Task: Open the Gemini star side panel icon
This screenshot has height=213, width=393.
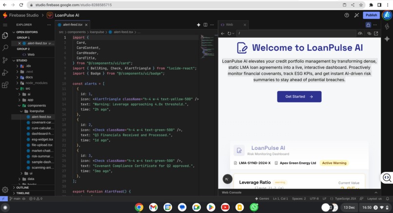Action: pos(387,39)
